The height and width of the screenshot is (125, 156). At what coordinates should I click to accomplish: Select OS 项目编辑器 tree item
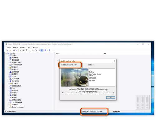point(17,102)
